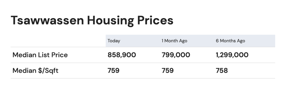
Task: Click today's median $/sqft value 759
Action: [x=113, y=70]
